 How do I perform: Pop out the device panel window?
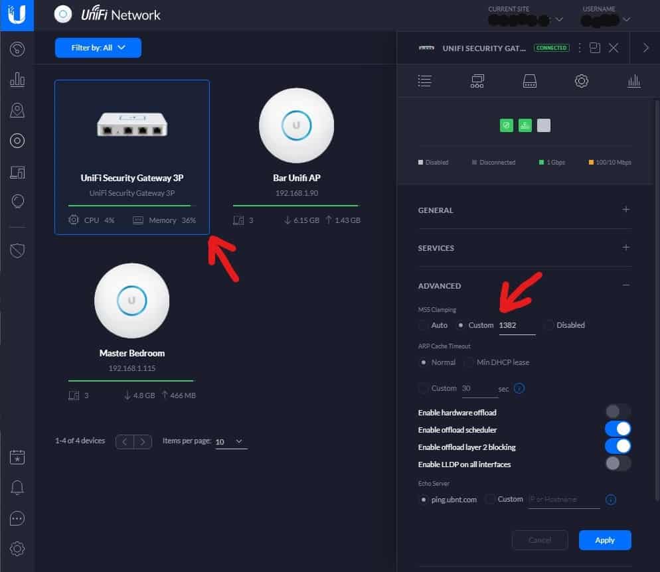(x=595, y=48)
